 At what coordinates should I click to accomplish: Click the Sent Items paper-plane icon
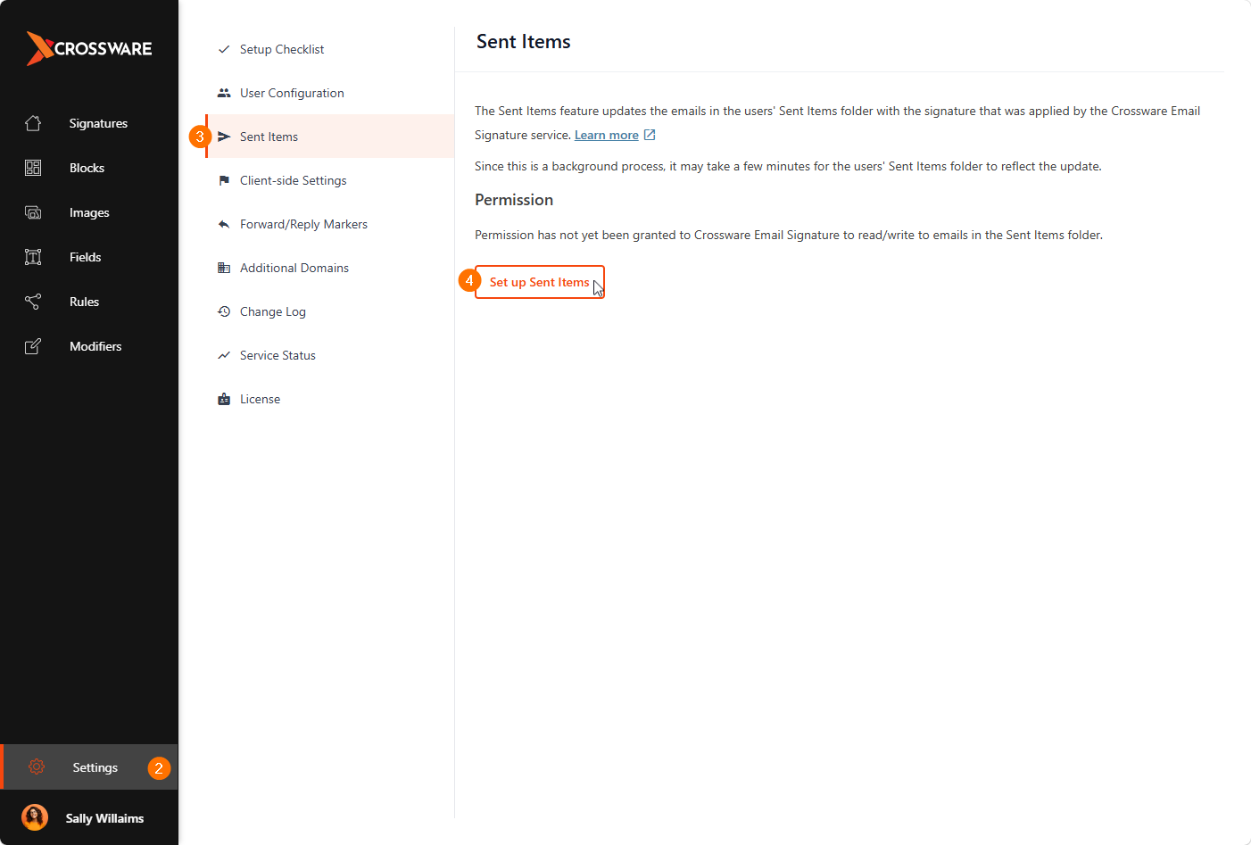coord(224,137)
